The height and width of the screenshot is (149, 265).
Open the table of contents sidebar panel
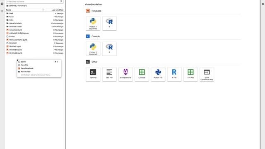2,11
